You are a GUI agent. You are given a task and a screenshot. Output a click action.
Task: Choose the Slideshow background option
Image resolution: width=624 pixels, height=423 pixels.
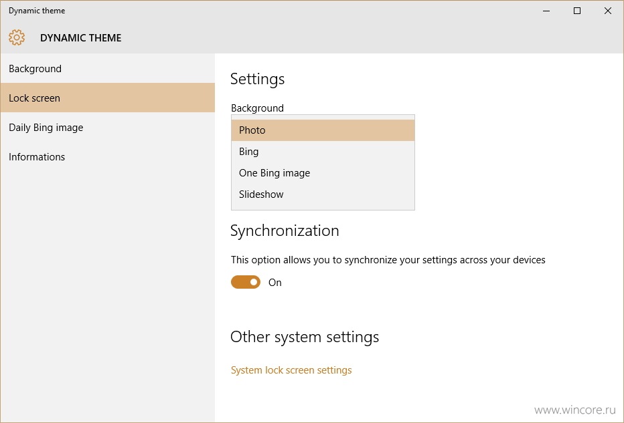tap(323, 194)
